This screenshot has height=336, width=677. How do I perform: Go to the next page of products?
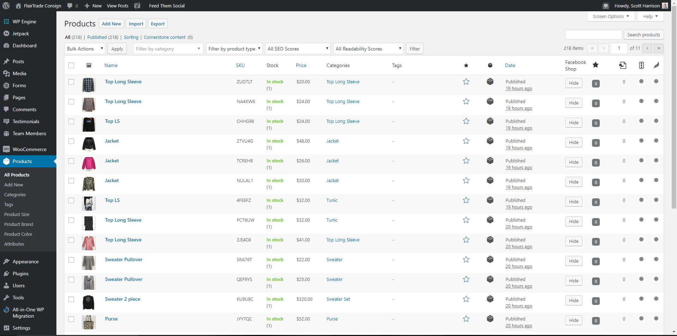click(647, 48)
